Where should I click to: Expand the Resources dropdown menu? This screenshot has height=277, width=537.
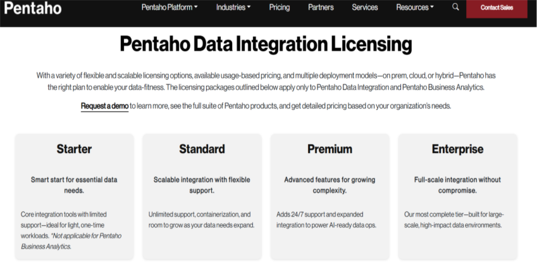tap(415, 7)
